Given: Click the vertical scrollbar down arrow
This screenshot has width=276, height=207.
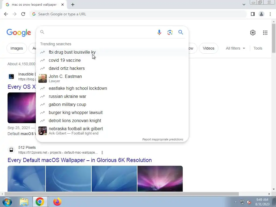Looking at the screenshot, I should click(x=274, y=189).
